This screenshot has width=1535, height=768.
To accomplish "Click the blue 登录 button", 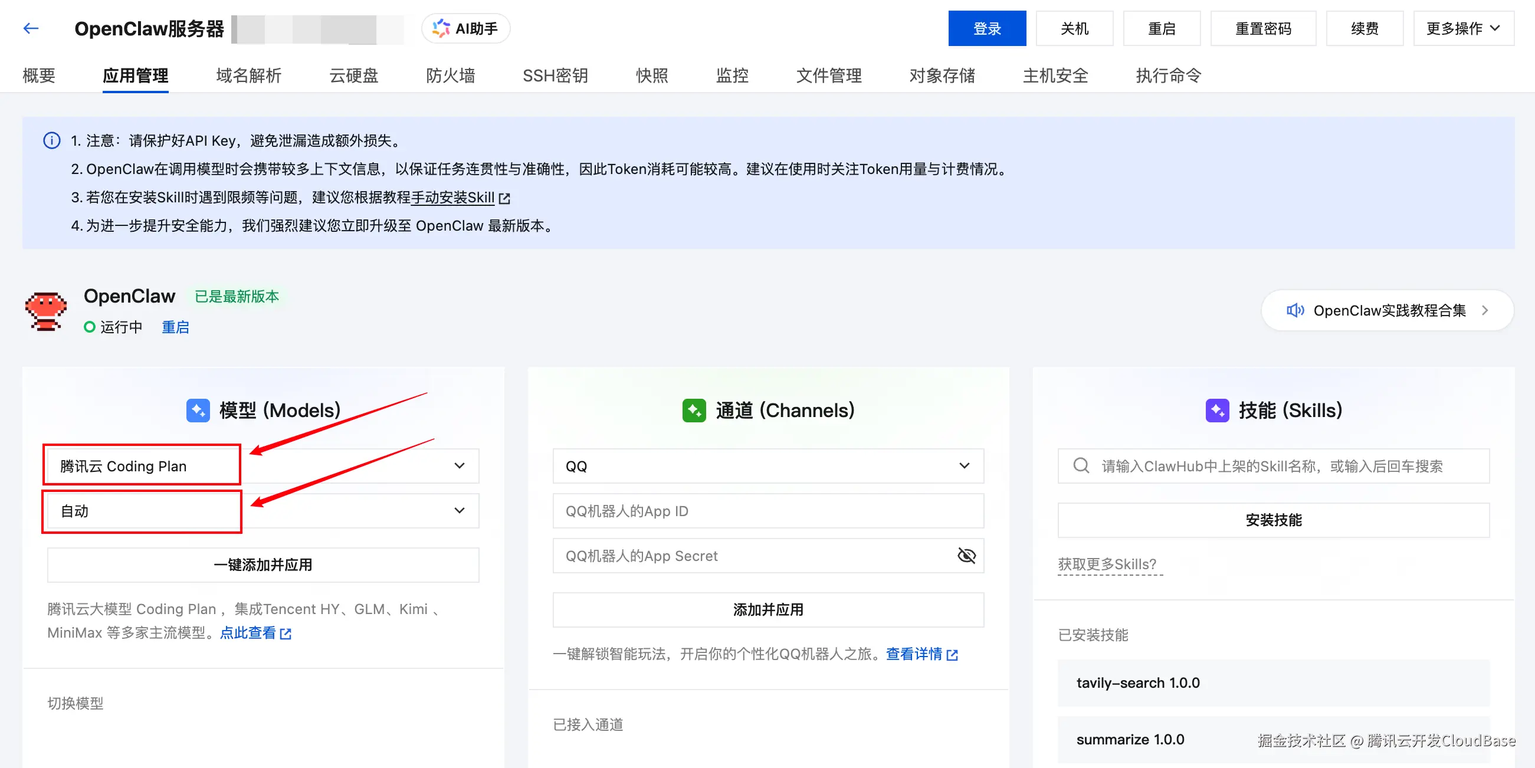I will [x=987, y=28].
